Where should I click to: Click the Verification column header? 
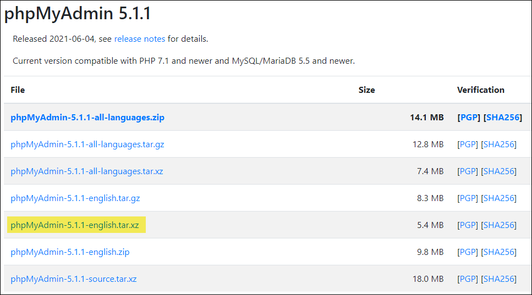point(481,90)
